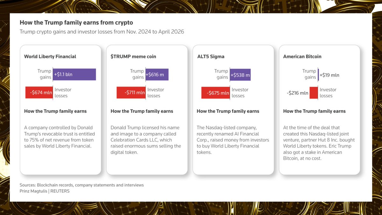Click the ALT5 Sigma card heading

click(x=211, y=56)
